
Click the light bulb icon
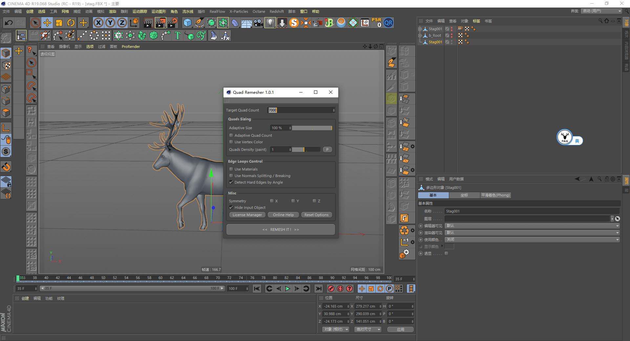pyautogui.click(x=270, y=23)
